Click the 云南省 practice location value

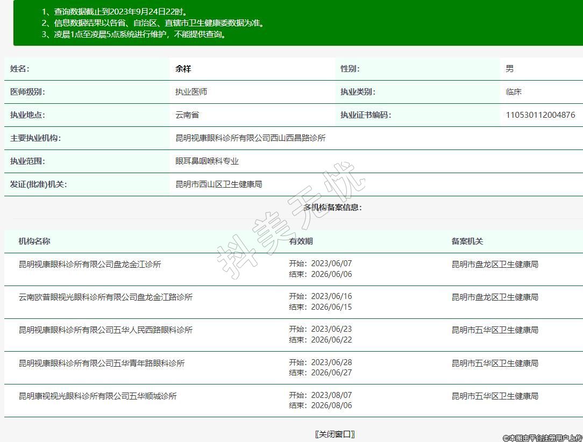click(x=187, y=115)
